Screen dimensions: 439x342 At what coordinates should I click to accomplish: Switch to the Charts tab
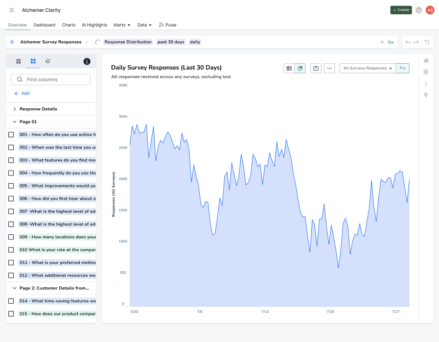[x=68, y=25]
